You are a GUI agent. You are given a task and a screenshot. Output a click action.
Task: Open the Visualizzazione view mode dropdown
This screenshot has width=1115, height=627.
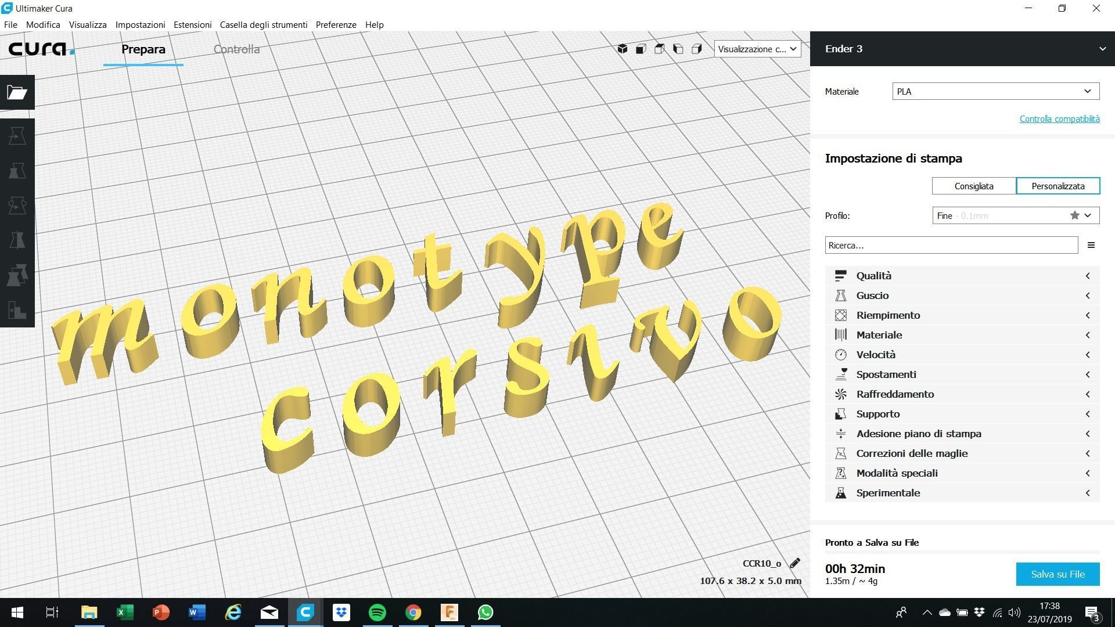pyautogui.click(x=757, y=49)
